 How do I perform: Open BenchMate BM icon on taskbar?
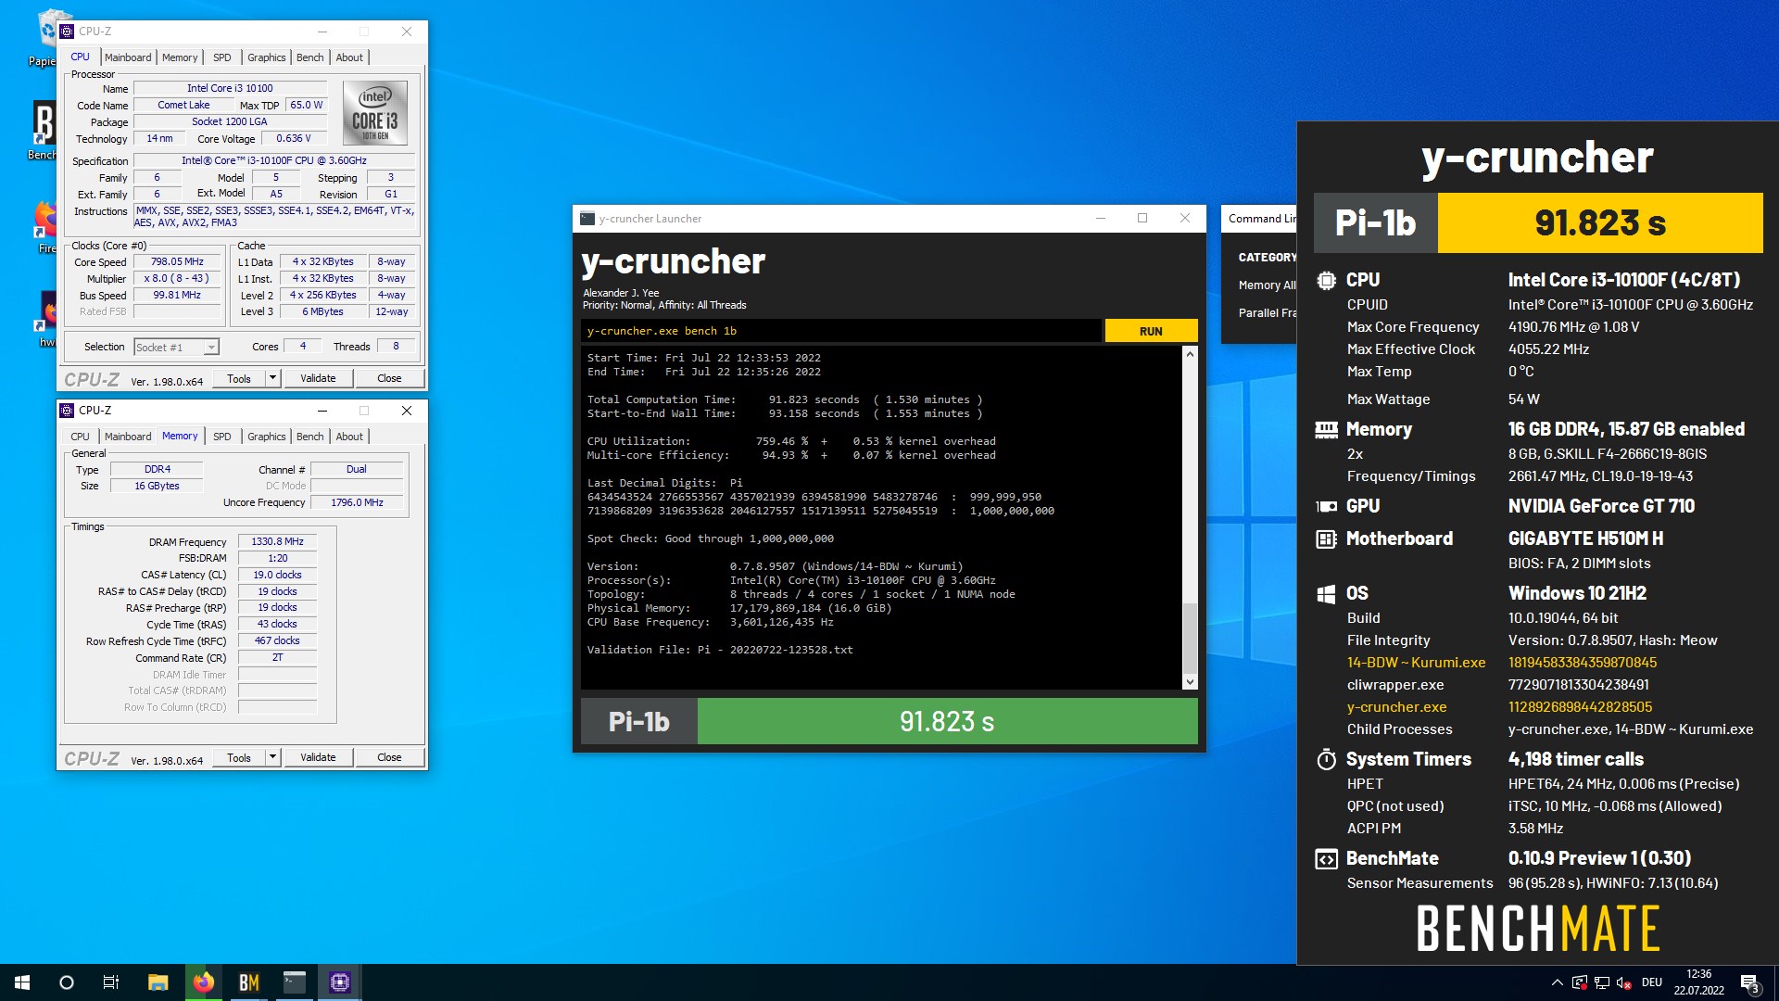[248, 982]
